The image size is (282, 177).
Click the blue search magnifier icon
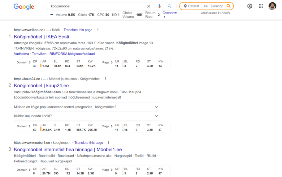[x=169, y=6]
